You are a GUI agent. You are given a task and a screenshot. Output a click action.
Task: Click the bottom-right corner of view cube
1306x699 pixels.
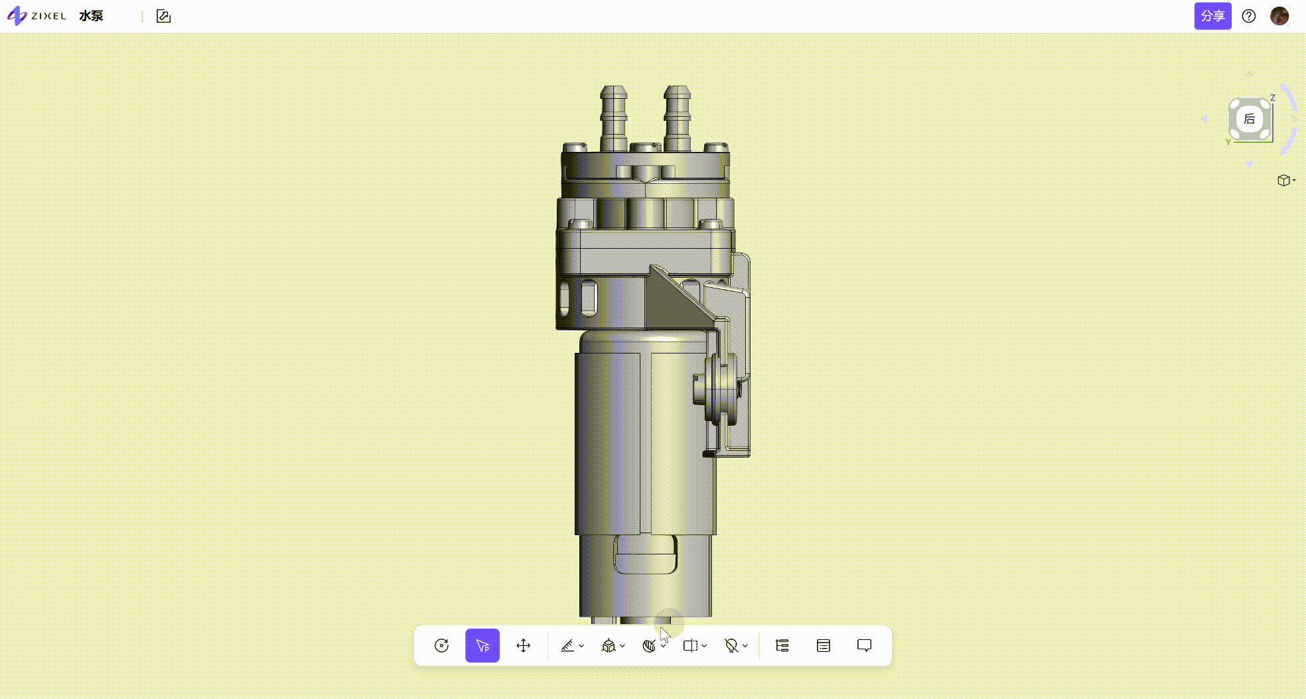1265,135
